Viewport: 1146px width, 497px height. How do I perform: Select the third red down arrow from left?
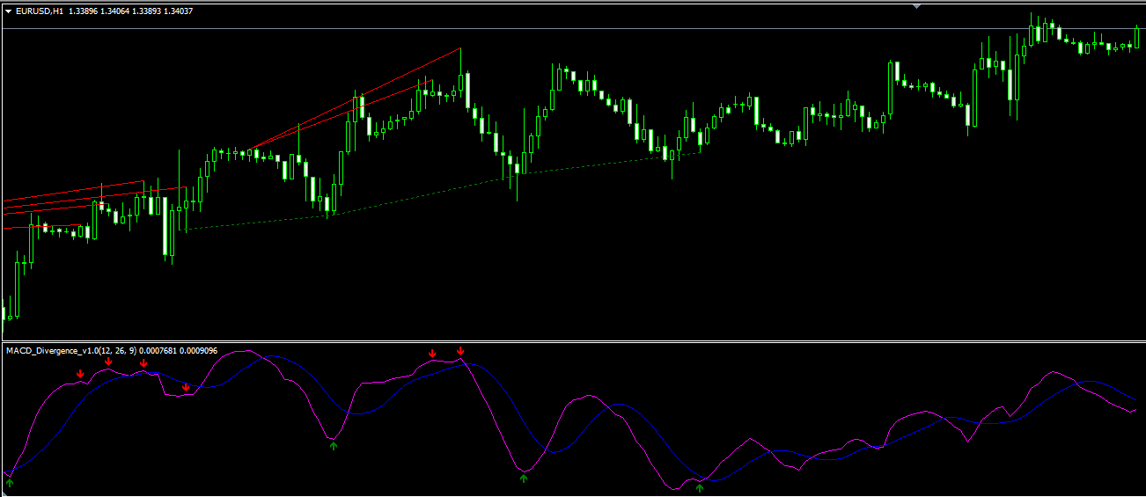pos(143,363)
